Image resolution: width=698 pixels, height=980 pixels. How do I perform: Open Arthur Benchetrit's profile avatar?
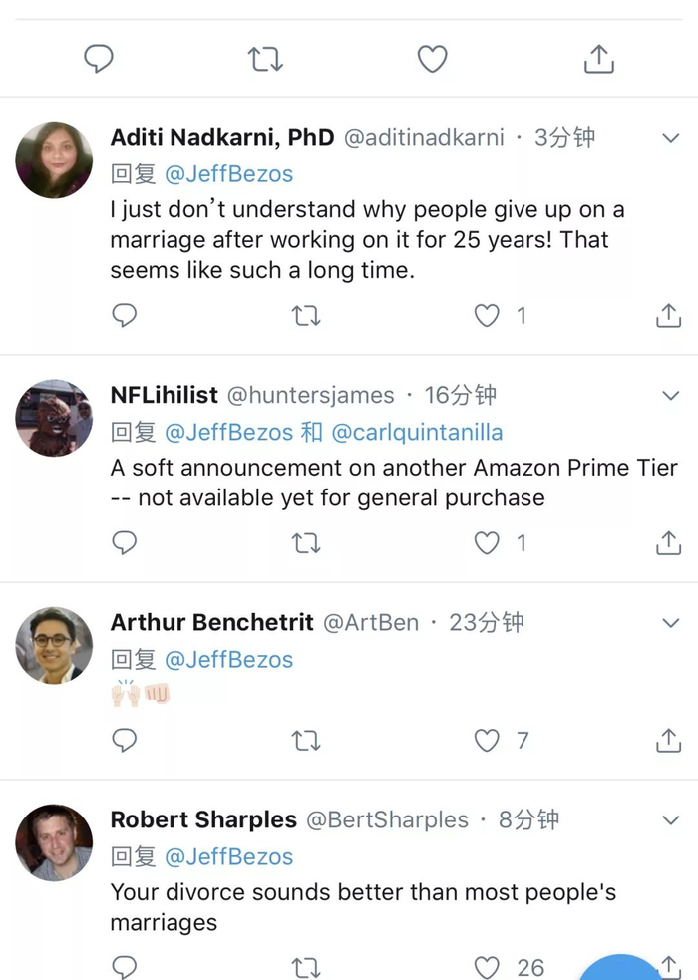point(54,645)
